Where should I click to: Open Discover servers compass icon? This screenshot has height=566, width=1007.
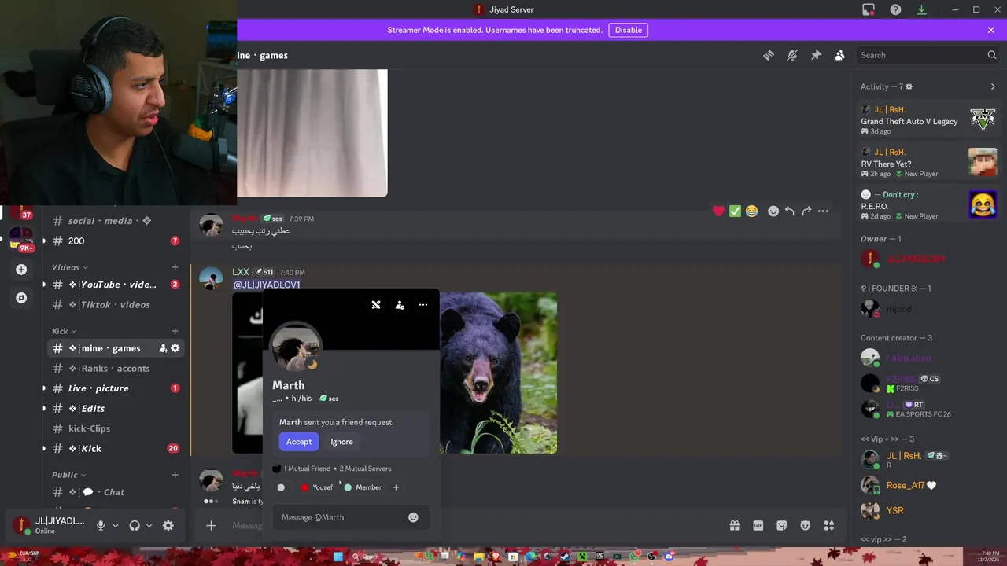click(x=21, y=298)
